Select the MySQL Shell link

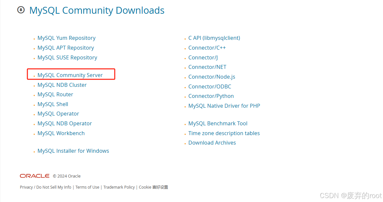pyautogui.click(x=53, y=104)
